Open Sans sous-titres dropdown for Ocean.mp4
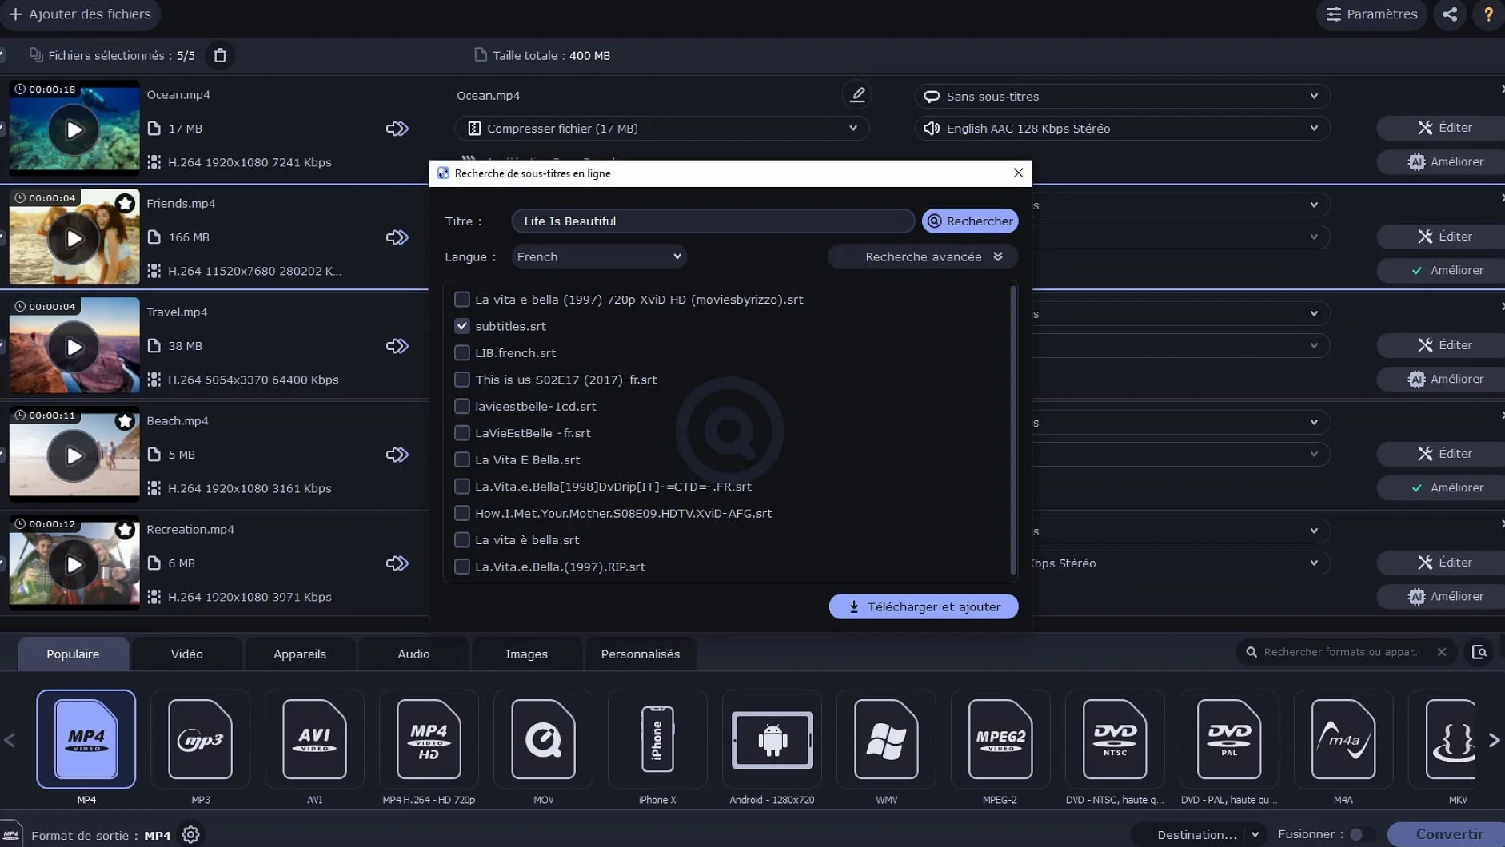 point(1123,96)
